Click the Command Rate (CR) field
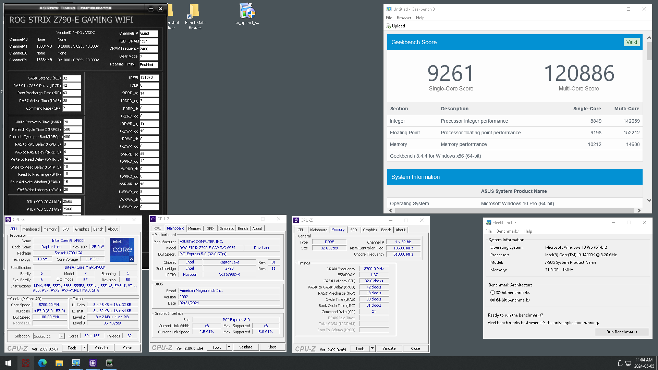This screenshot has height=370, width=658. pos(71,108)
